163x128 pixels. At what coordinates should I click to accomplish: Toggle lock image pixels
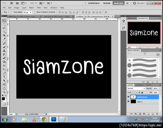pos(136,93)
